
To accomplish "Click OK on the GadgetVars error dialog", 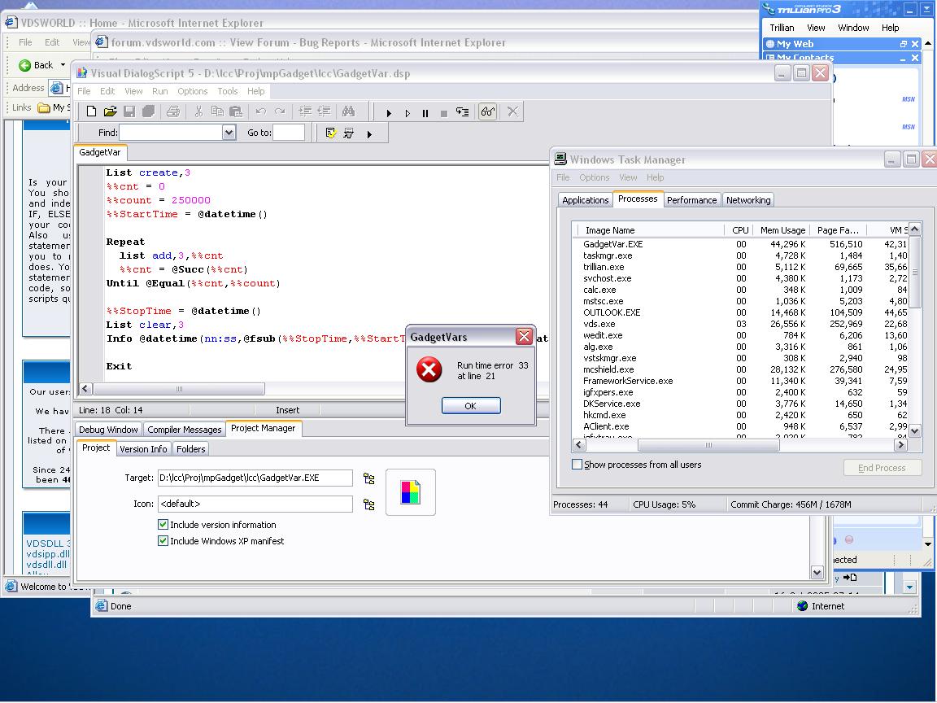I will click(x=471, y=405).
